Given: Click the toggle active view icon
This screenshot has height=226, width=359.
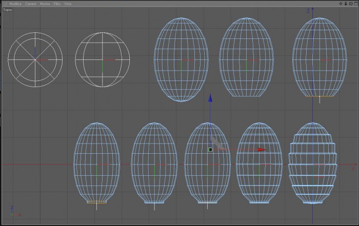Looking at the screenshot, I should pos(356,4).
